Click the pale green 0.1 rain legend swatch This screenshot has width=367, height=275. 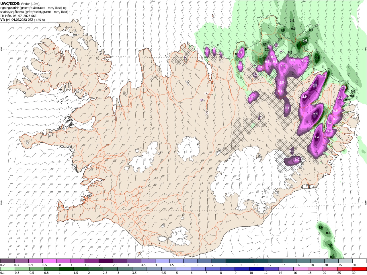7,269
